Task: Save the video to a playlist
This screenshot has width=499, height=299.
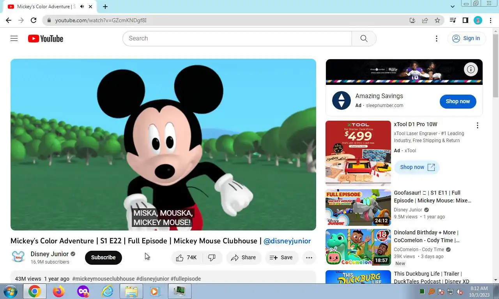Action: [x=281, y=258]
